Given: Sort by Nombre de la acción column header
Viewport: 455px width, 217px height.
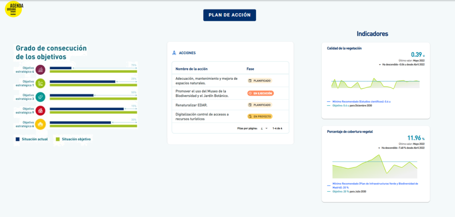Looking at the screenshot, I should point(192,69).
